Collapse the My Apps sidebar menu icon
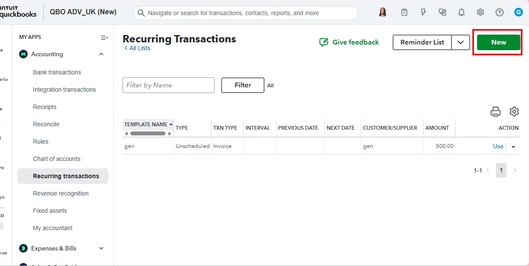Screen dimensions: 529x266 click(x=104, y=38)
